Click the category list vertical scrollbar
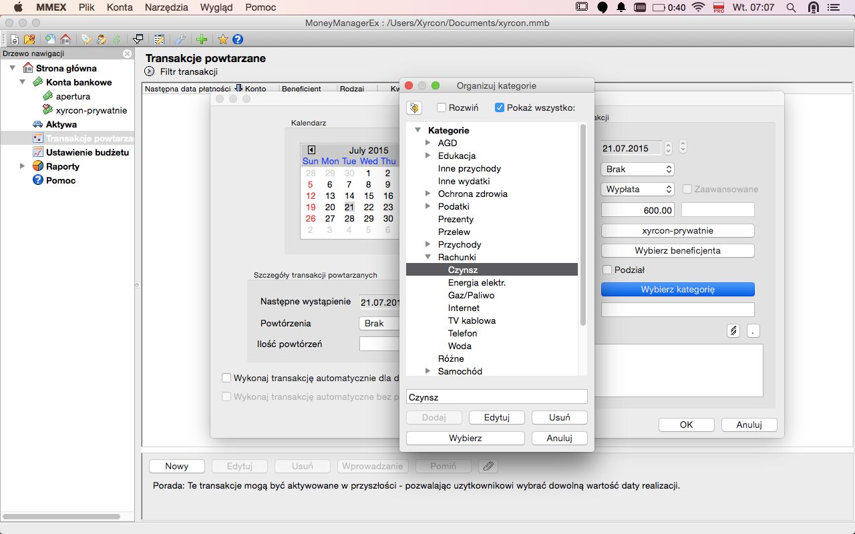Screen dimensions: 855x534 coord(583,225)
